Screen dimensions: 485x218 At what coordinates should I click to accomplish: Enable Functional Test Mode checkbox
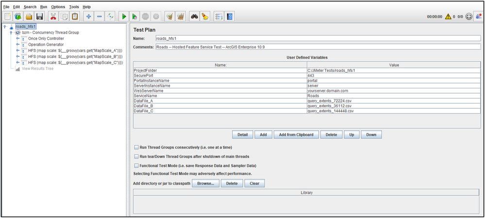[137, 166]
